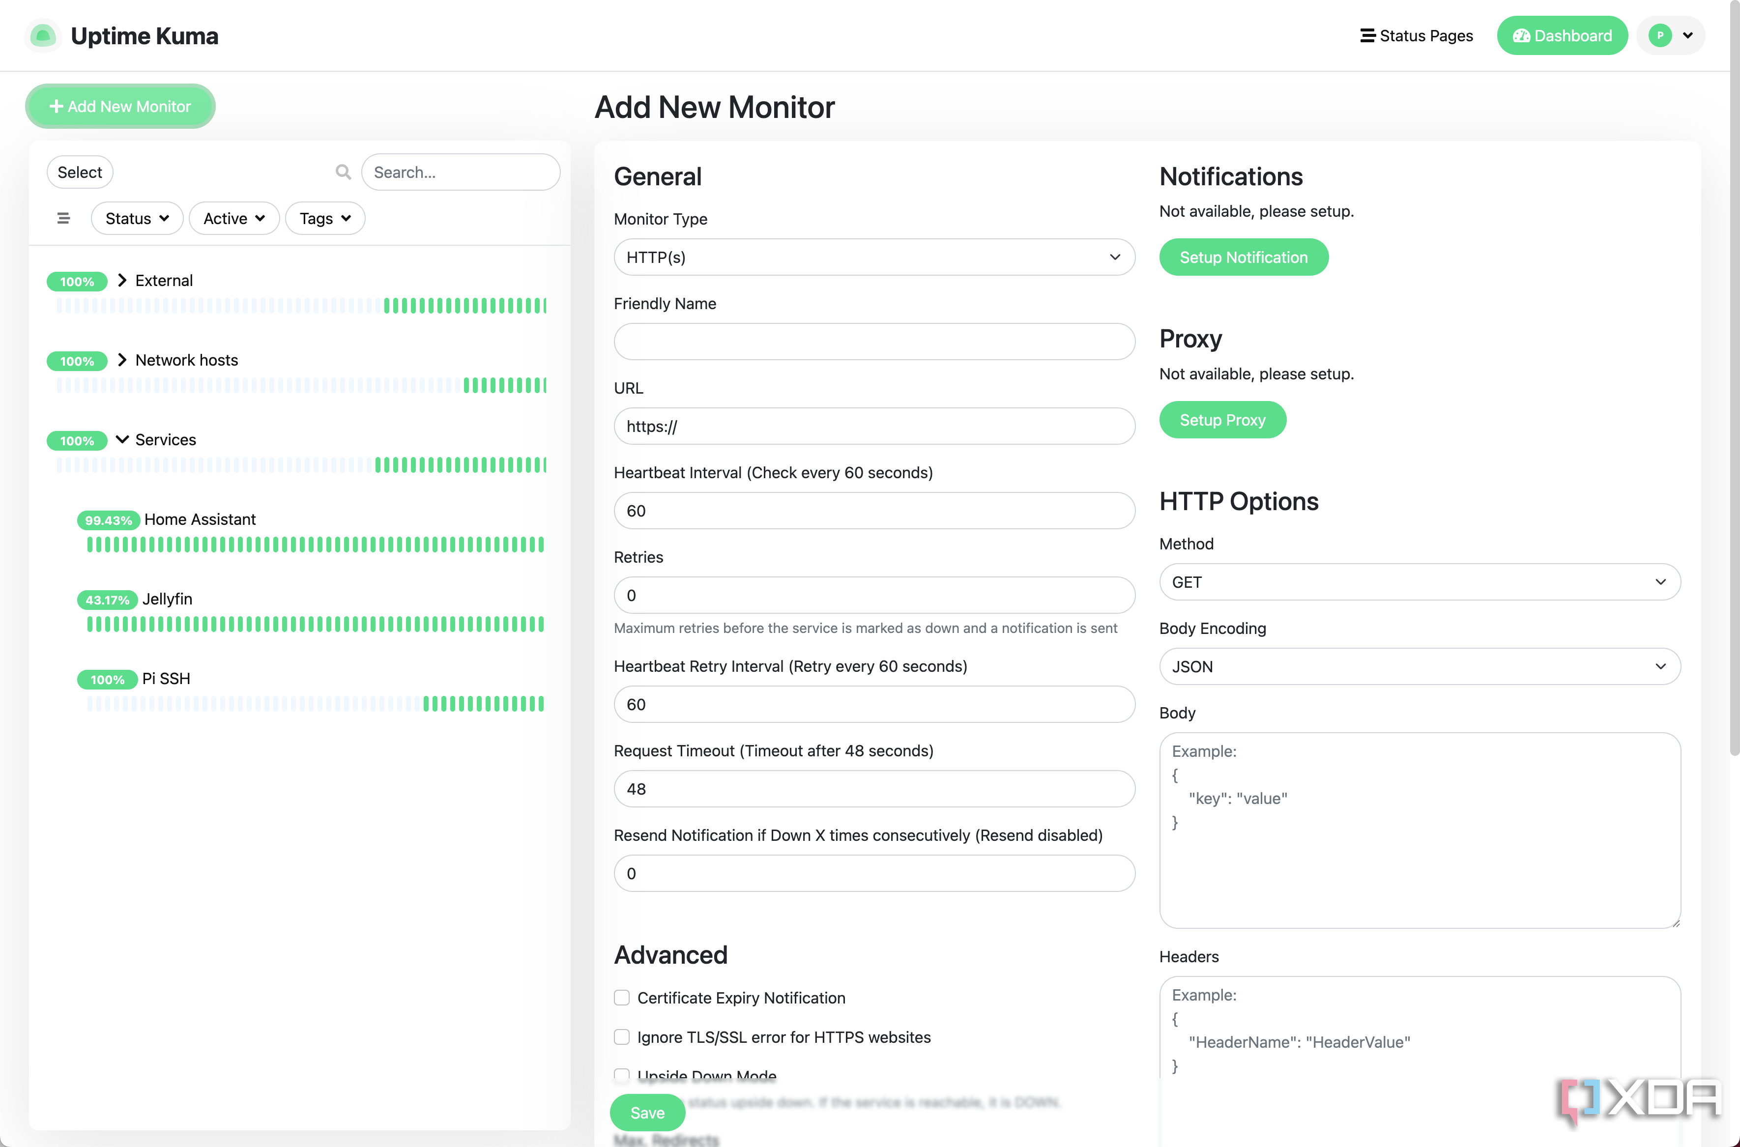Click the Heartbeat Interval field
The width and height of the screenshot is (1740, 1147).
[x=873, y=511]
